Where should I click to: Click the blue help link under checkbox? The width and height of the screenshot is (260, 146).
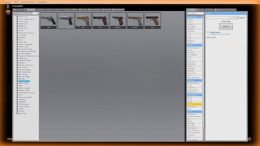point(220,34)
